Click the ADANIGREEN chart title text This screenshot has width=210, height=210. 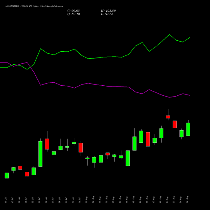[34, 6]
